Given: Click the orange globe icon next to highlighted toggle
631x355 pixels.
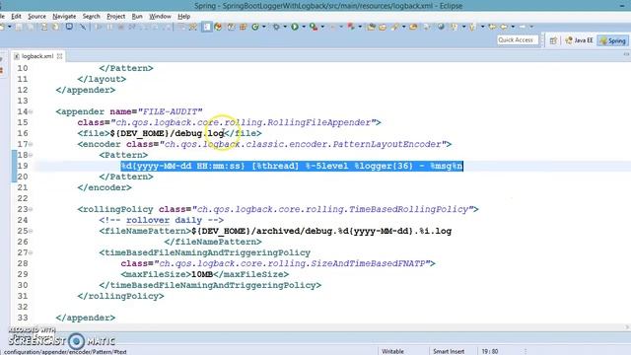Looking at the screenshot, I should [218, 27].
